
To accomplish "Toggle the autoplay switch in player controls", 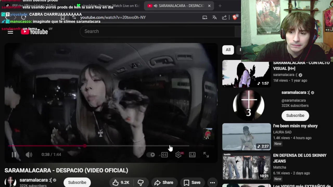I will (x=151, y=155).
